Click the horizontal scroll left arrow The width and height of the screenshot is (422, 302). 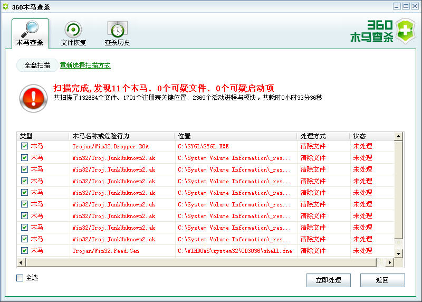[x=21, y=262]
